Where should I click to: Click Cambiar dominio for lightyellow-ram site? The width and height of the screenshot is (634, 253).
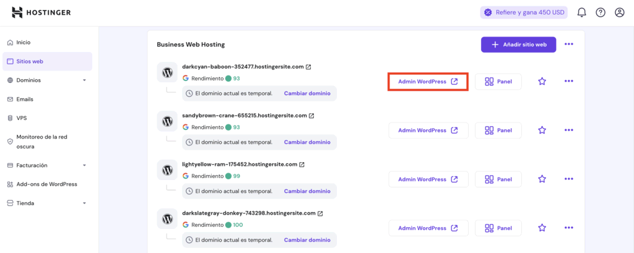click(307, 191)
